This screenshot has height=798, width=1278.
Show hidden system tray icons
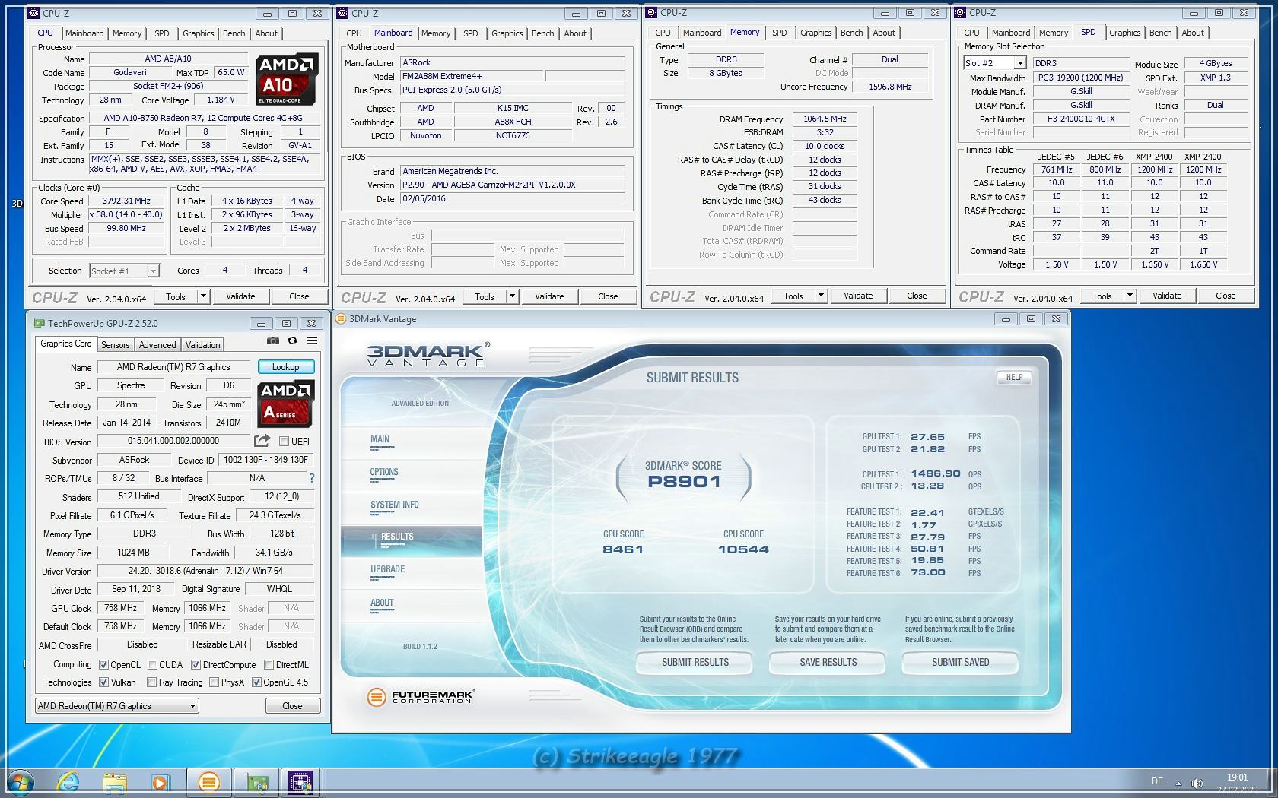[x=1178, y=783]
